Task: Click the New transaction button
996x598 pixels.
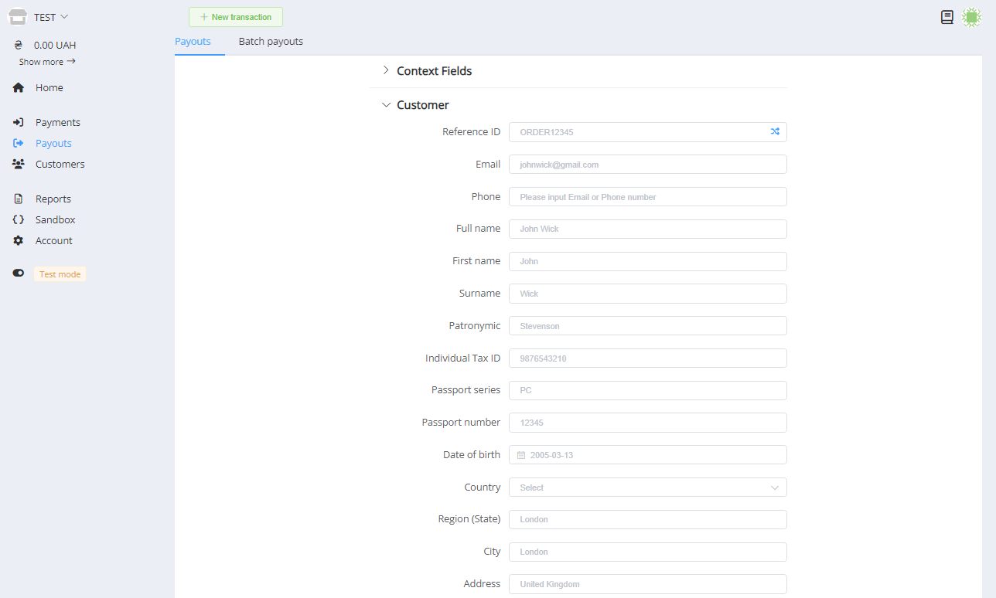Action: pos(236,17)
